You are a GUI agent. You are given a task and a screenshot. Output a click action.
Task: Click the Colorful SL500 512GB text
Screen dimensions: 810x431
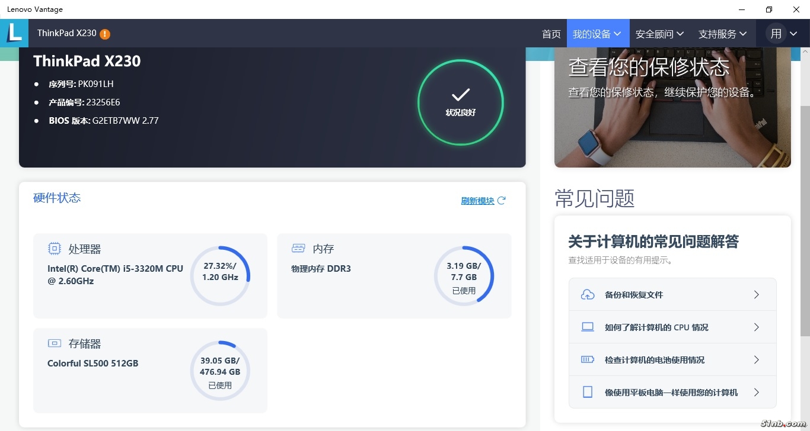93,364
